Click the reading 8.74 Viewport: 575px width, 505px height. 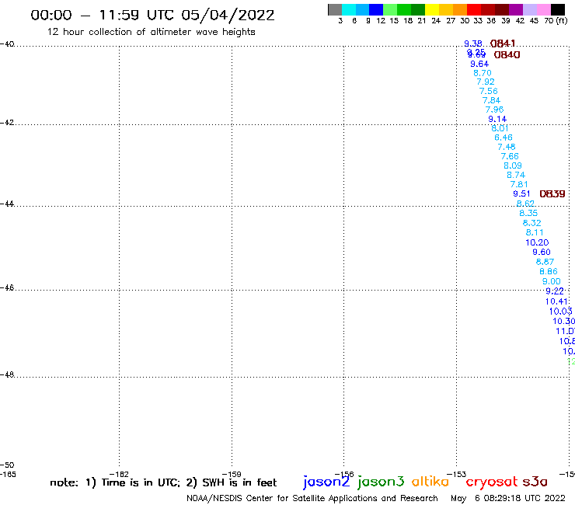516,175
